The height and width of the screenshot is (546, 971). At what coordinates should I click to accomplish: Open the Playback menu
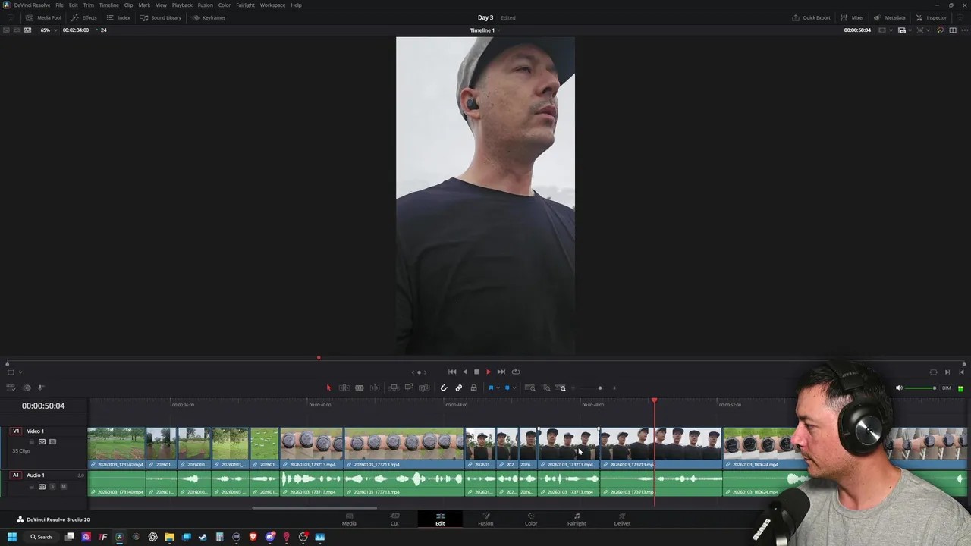[x=182, y=5]
